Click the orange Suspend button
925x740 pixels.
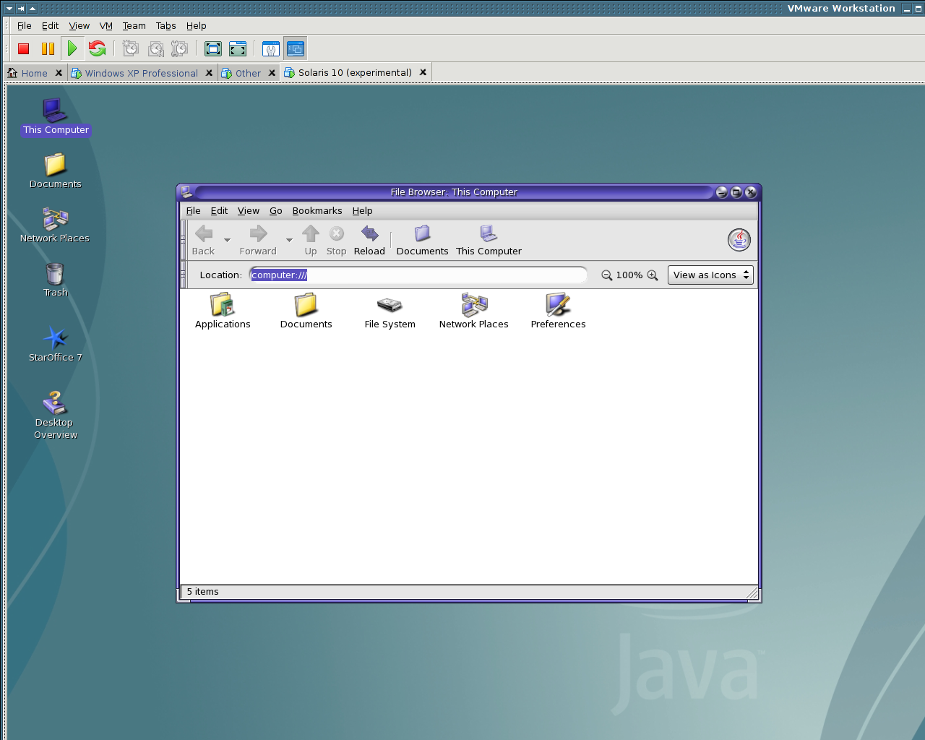(x=48, y=48)
